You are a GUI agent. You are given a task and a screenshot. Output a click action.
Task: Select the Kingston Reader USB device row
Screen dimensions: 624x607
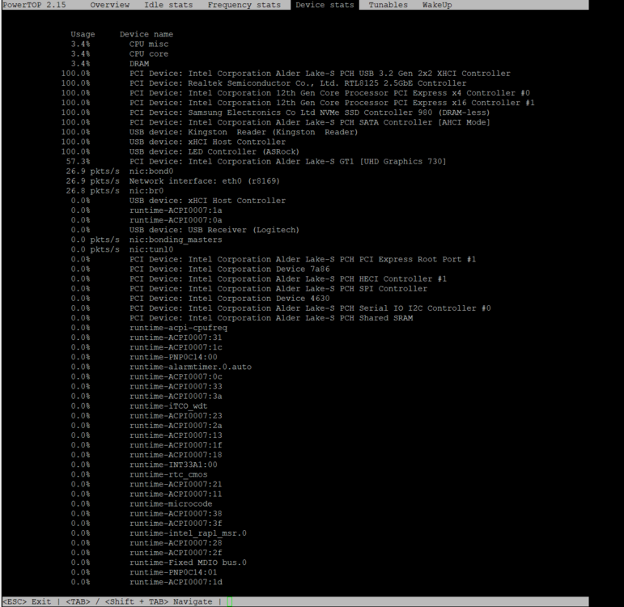click(210, 132)
